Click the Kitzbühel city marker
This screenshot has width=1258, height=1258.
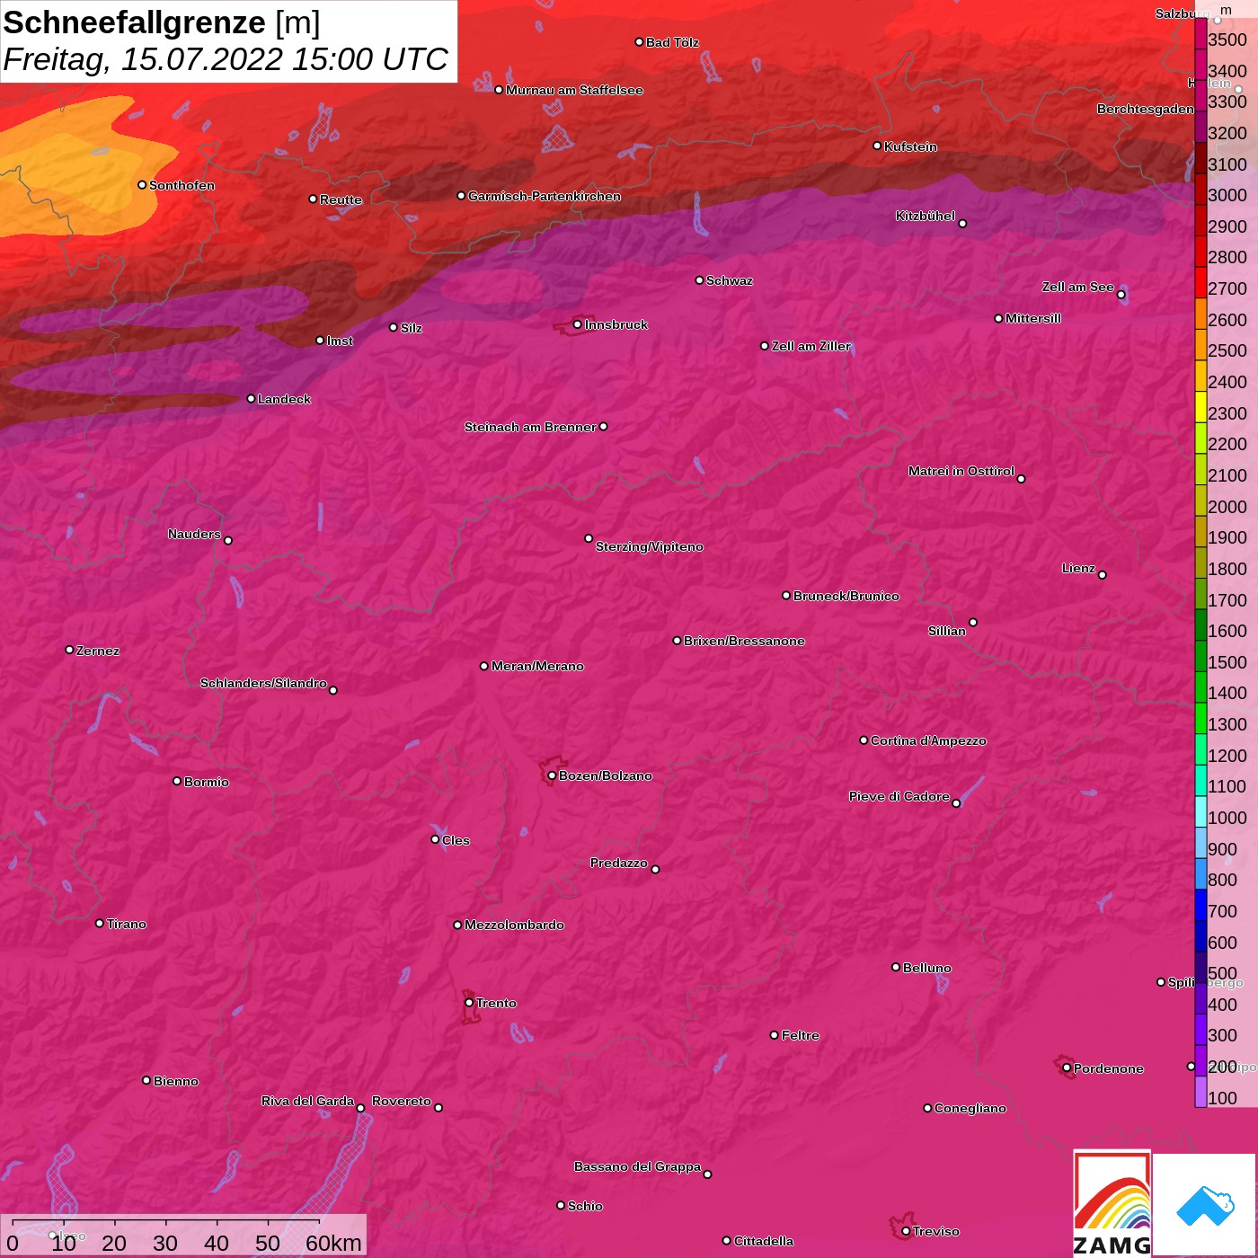coord(962,223)
